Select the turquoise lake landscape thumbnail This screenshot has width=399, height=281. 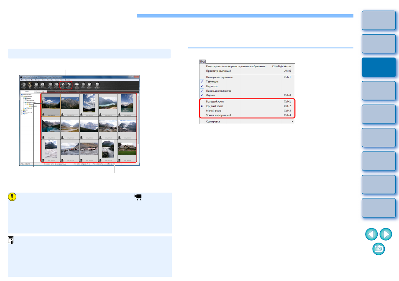tap(108, 103)
